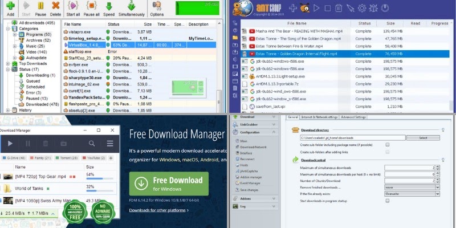Click the rocket icon in Ant toolbar

[x=351, y=8]
